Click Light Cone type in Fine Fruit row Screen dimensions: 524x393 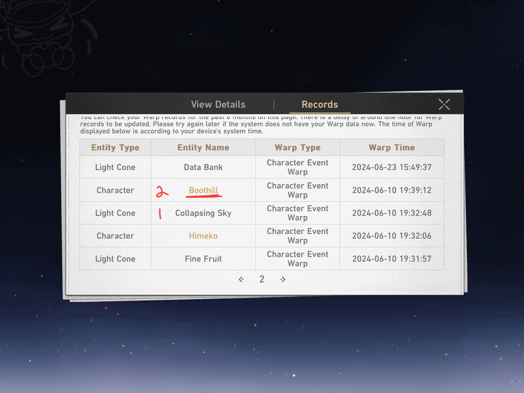point(115,259)
